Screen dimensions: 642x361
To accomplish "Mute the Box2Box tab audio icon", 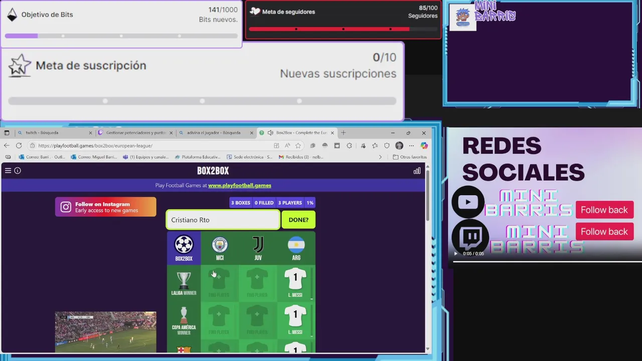I will 270,133.
